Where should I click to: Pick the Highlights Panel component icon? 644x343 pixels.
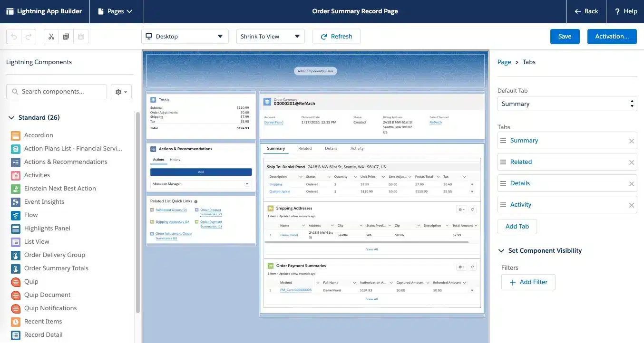pos(16,229)
